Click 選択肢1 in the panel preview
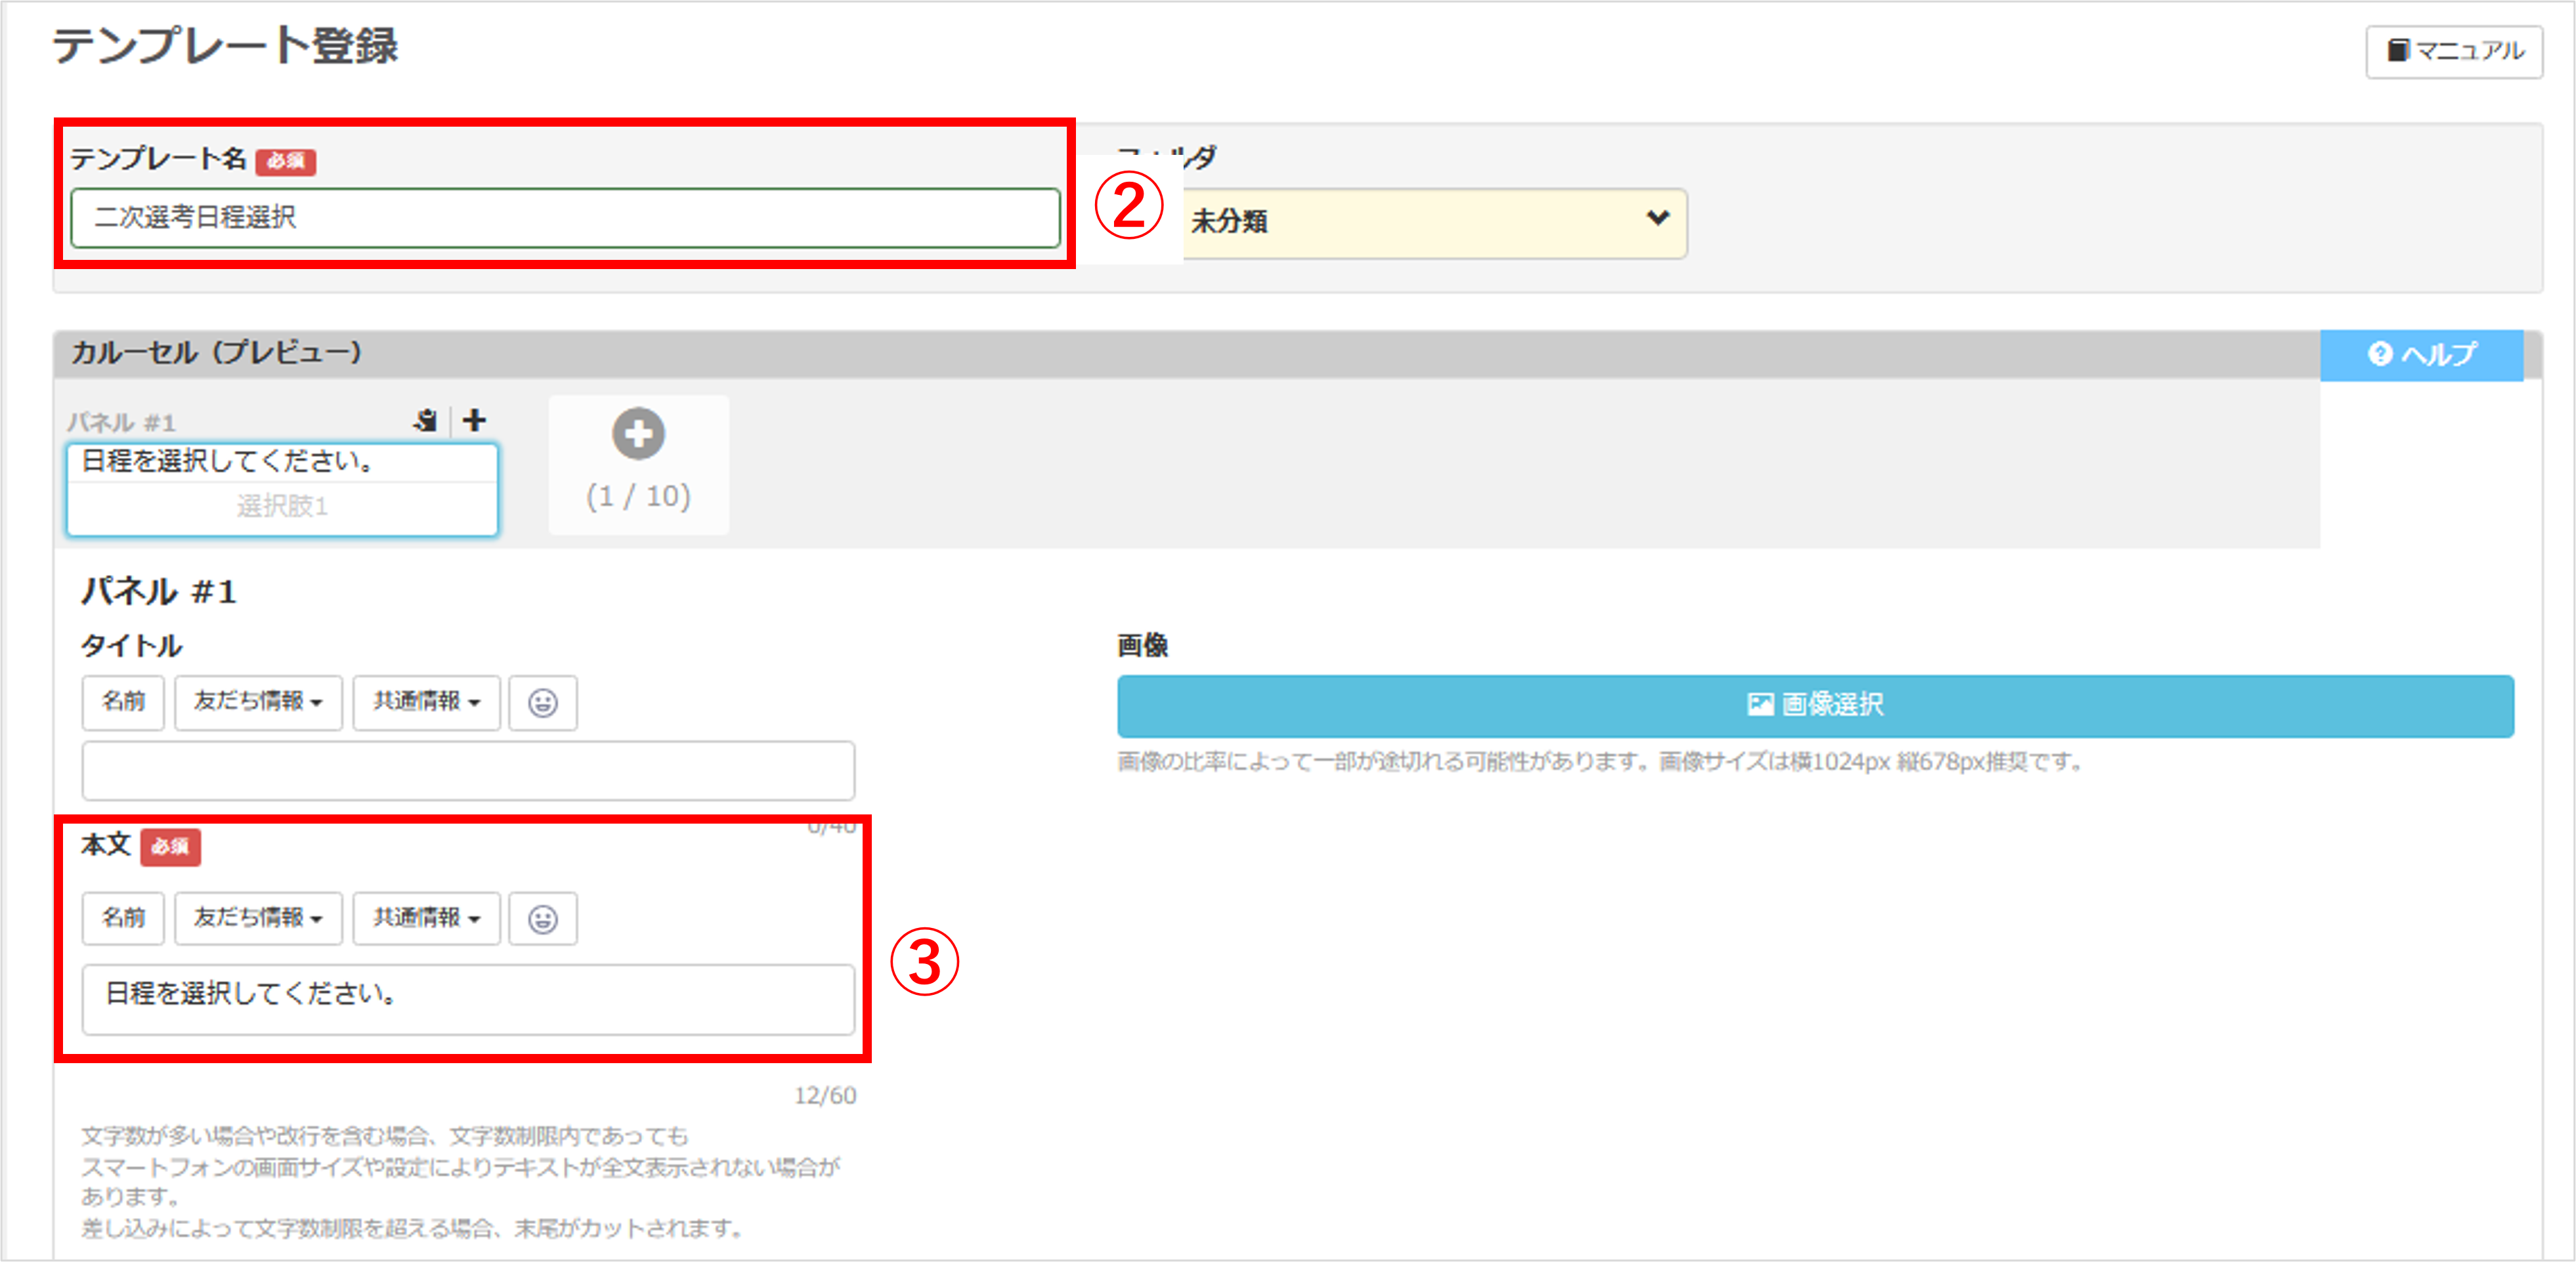The image size is (2576, 1262). 282,507
